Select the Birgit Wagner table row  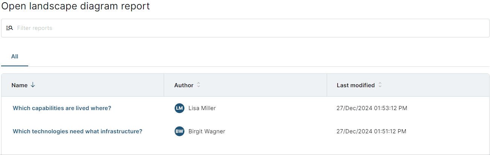point(245,131)
